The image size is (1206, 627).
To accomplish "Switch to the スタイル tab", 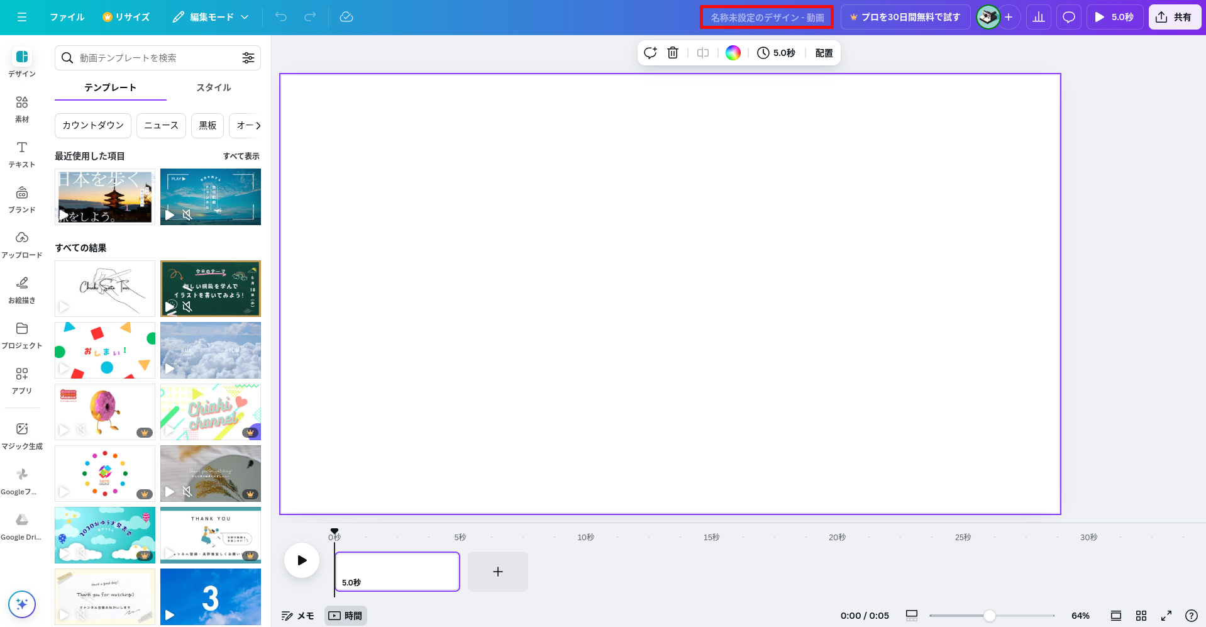I will click(x=214, y=87).
